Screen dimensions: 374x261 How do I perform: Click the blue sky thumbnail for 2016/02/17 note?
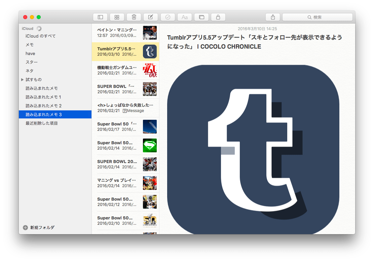[x=150, y=126]
